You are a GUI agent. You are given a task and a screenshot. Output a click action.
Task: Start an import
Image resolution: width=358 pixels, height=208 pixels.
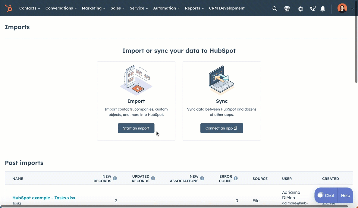click(x=136, y=128)
